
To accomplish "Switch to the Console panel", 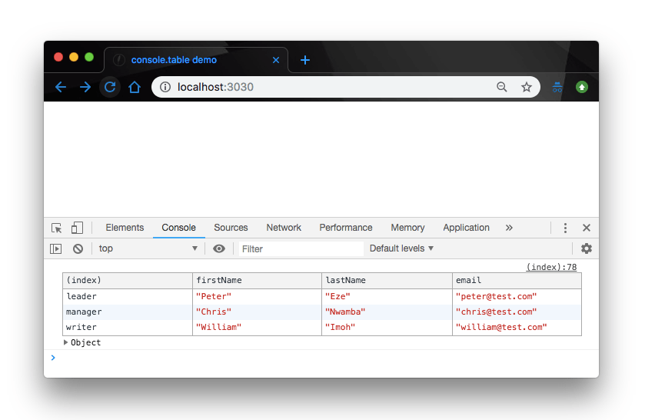I will point(178,228).
